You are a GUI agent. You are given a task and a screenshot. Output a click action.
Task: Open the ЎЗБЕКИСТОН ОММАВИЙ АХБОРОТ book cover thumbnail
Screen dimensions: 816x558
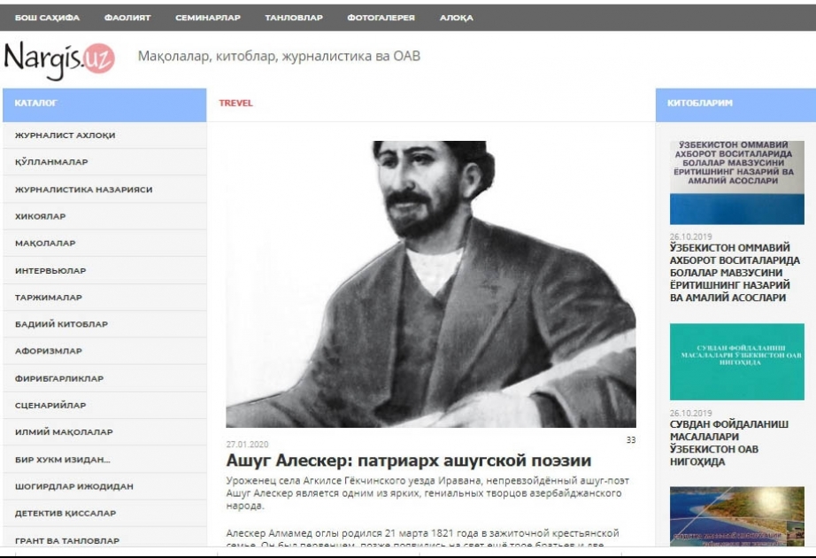(x=737, y=182)
